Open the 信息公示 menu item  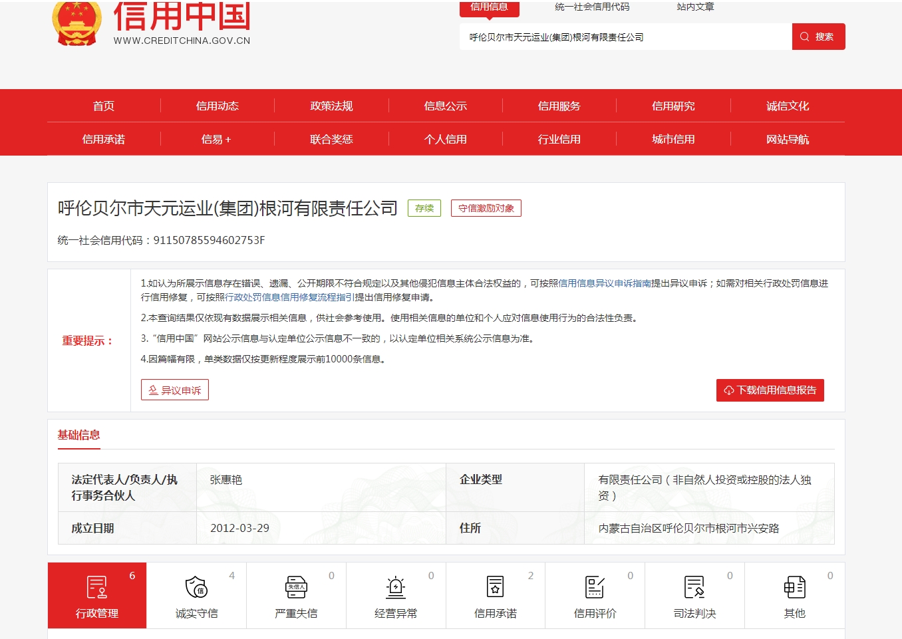coord(446,106)
